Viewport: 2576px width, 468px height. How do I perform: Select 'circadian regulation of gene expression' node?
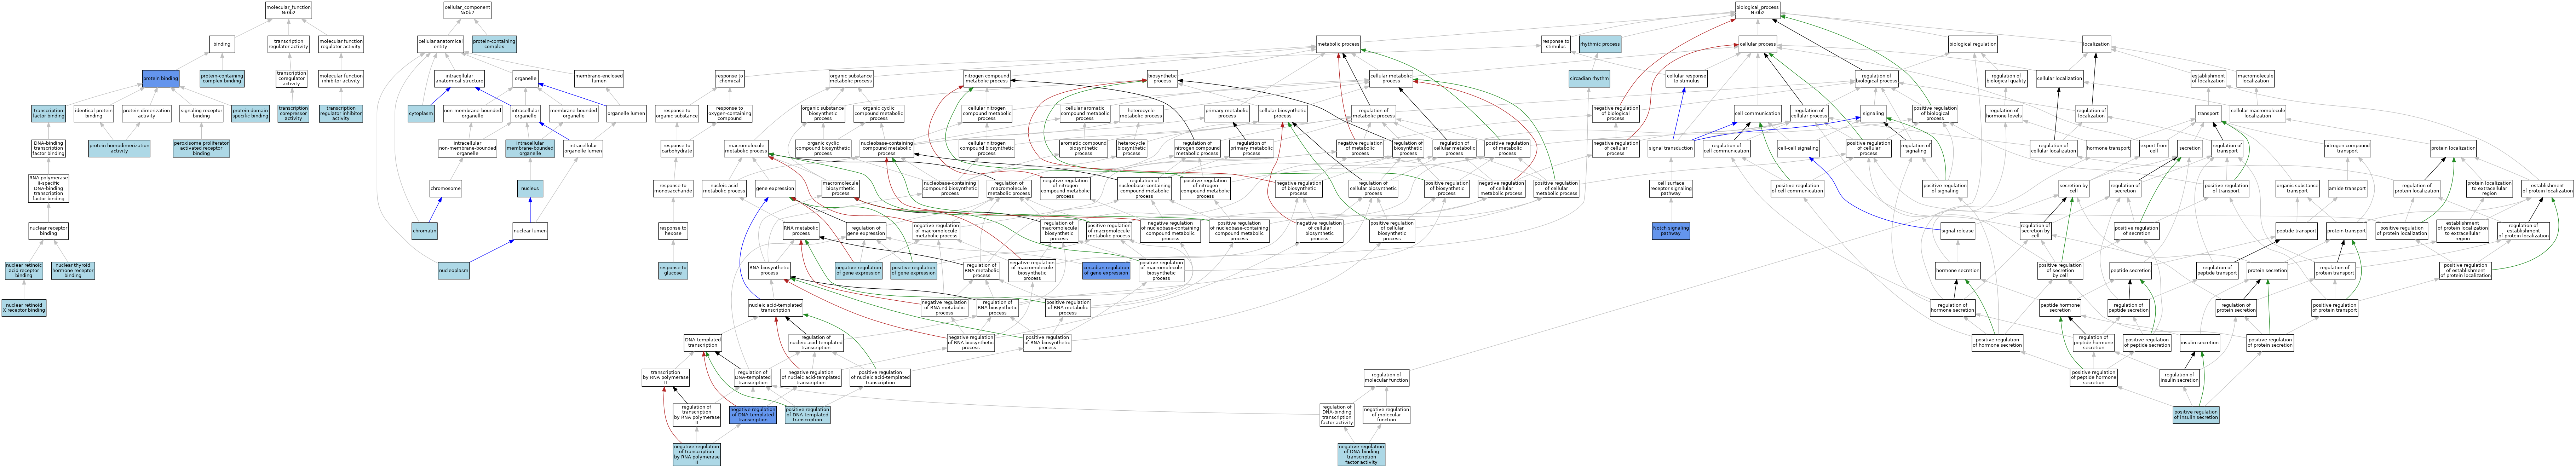(x=1106, y=270)
